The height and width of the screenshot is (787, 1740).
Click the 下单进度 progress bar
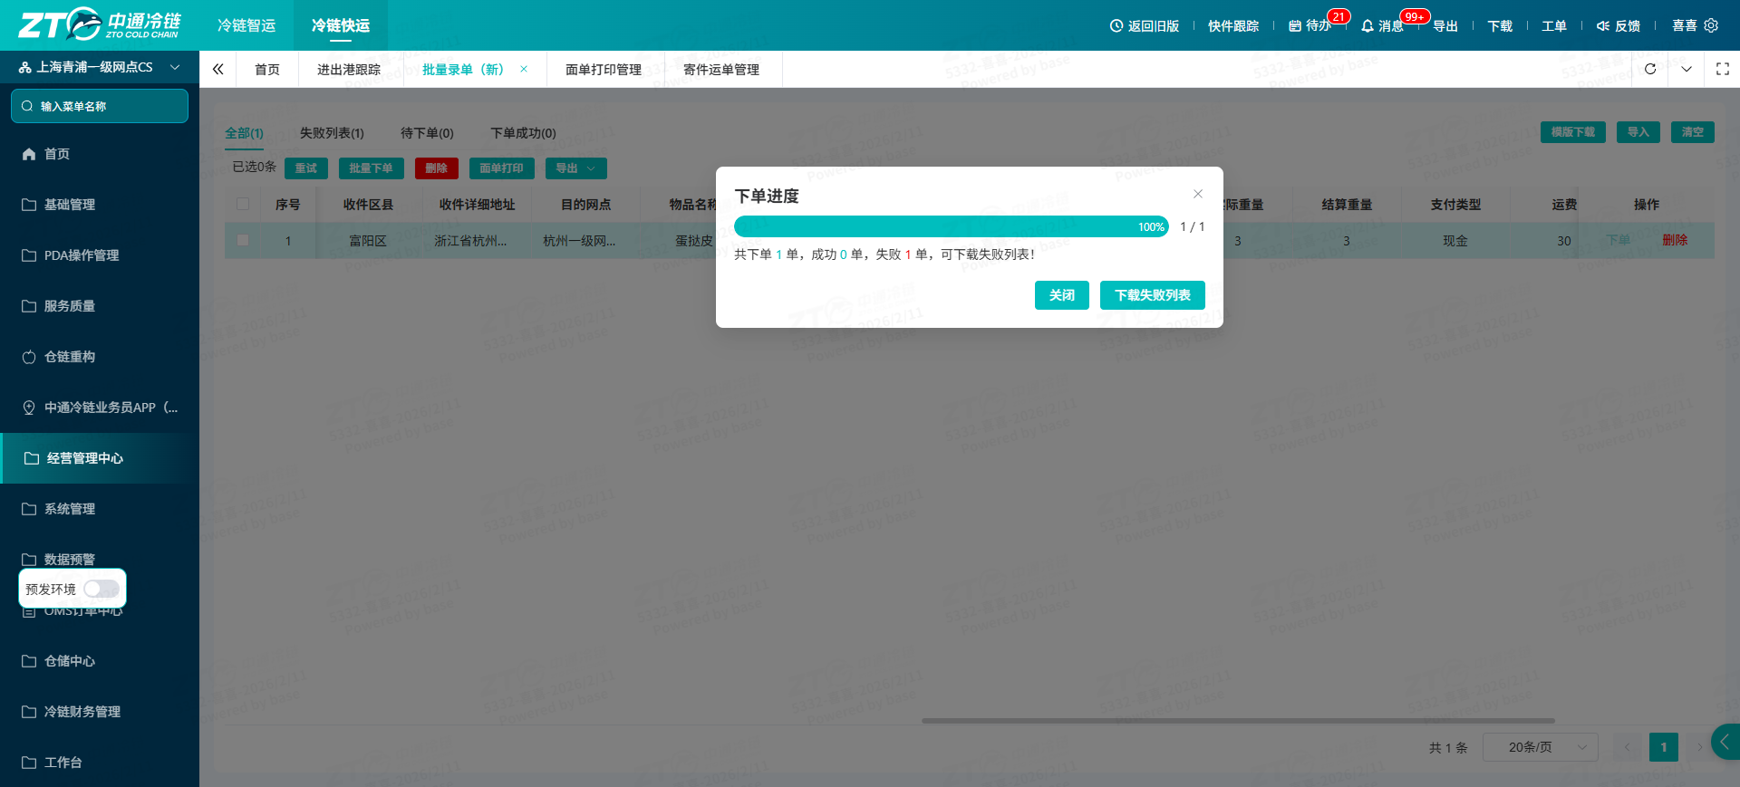(x=952, y=226)
